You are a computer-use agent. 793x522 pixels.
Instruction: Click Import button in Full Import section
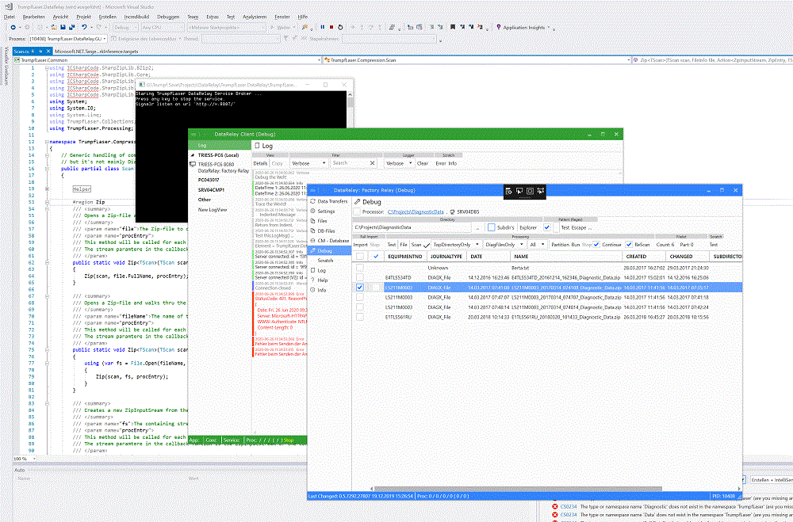tap(361, 245)
